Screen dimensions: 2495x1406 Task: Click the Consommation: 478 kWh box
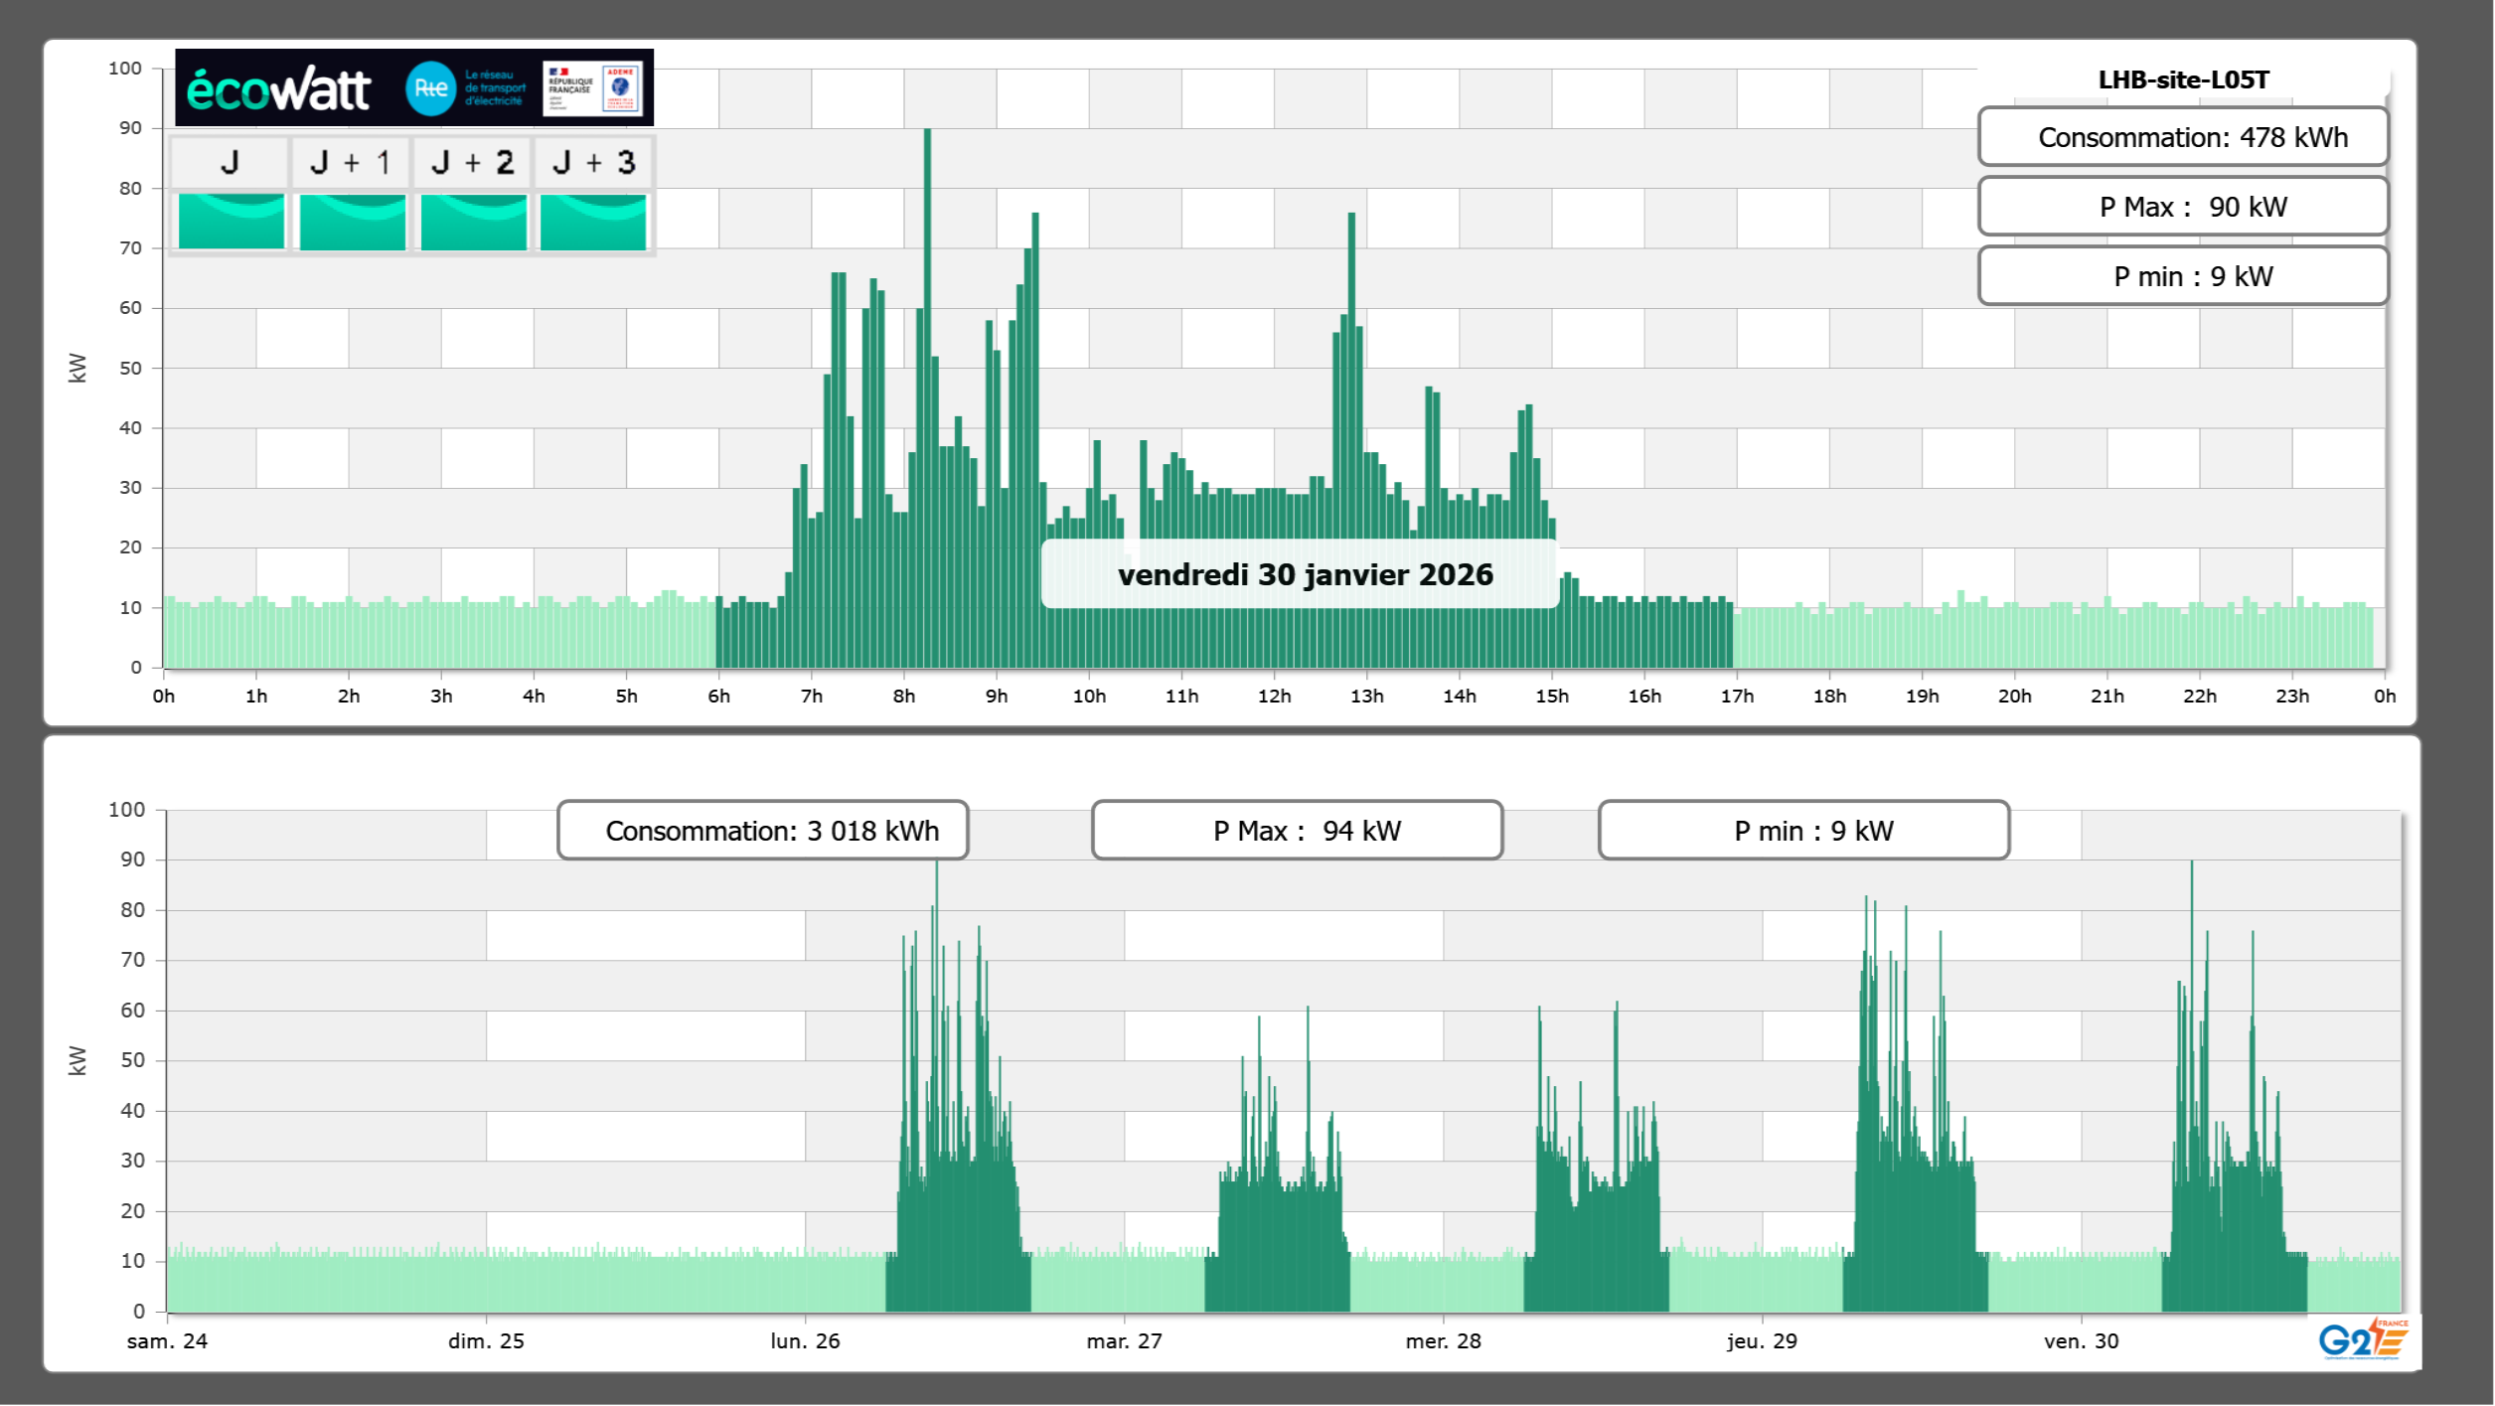click(2182, 137)
